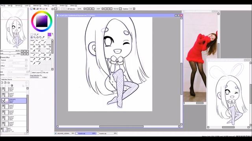The image size is (252, 141).
Task: Choose the Deselect brush tool
Action: [x=48, y=46]
